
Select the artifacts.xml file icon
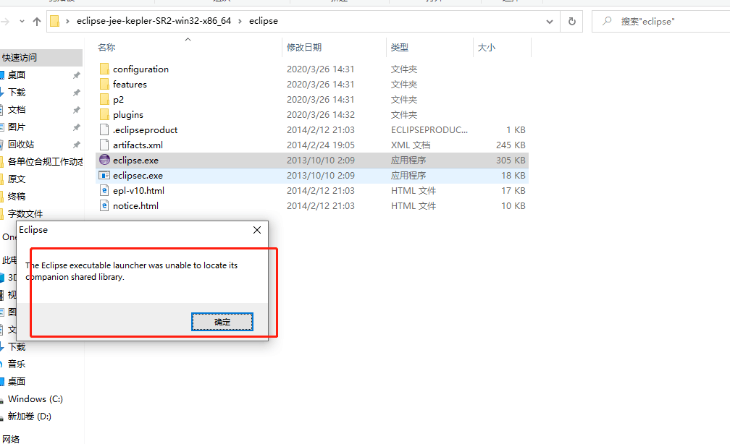104,145
